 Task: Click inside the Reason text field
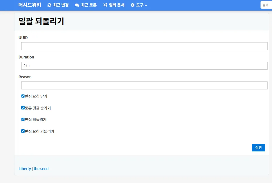(144, 85)
